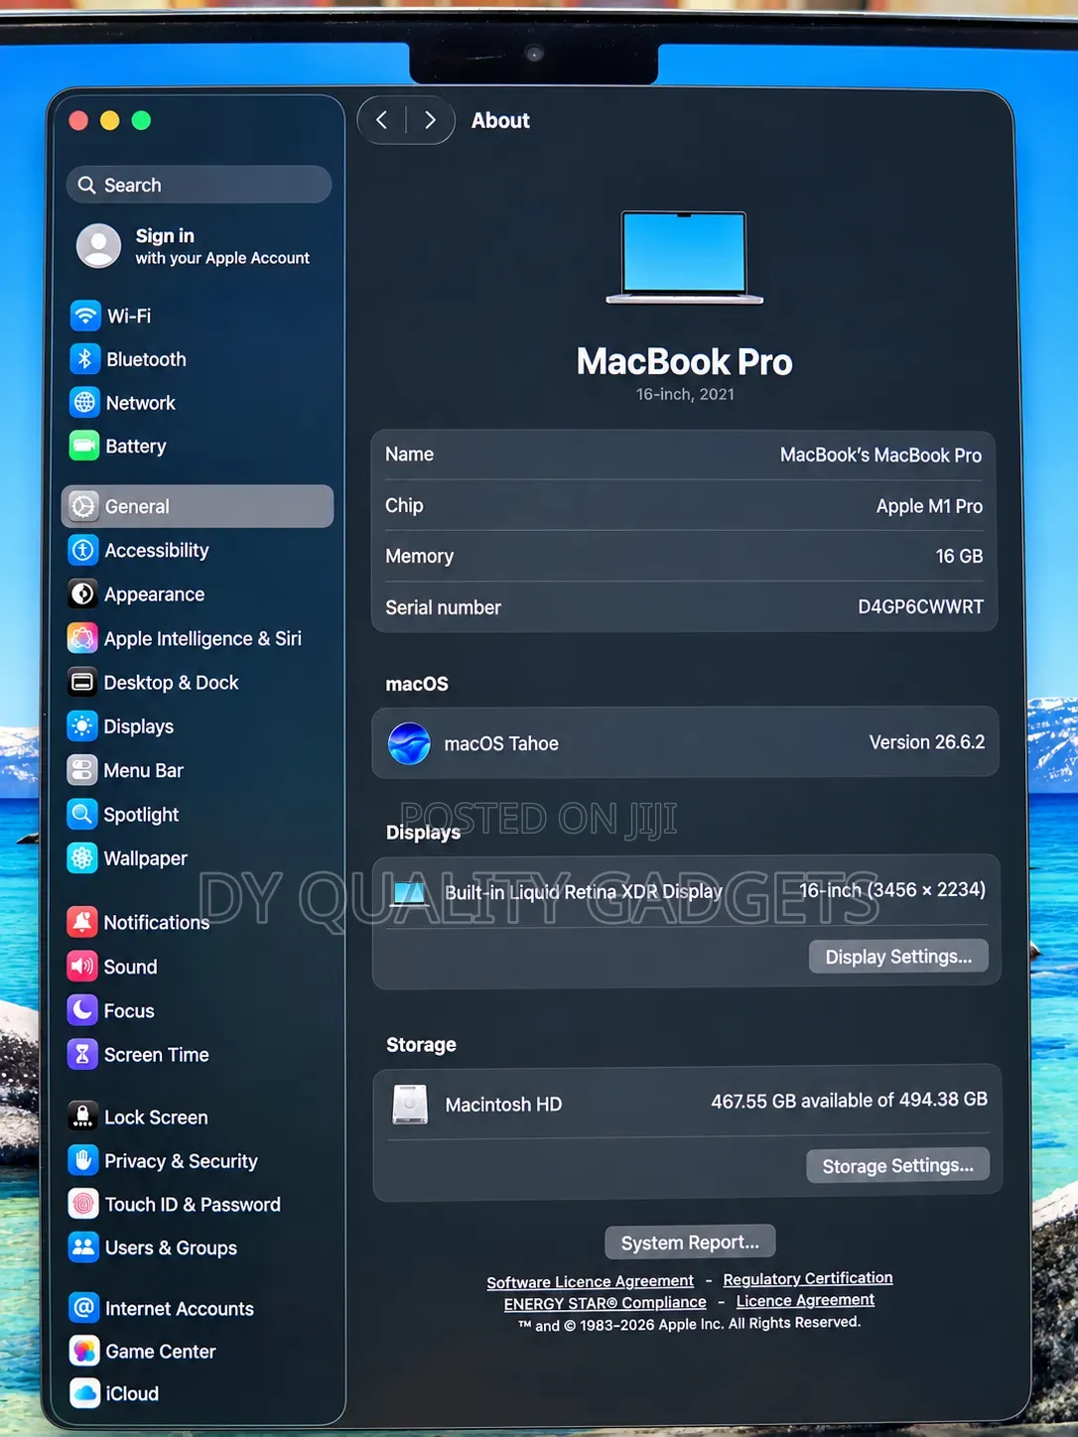Open Lock Screen icon
Screen dimensions: 1078x1437
83,1116
